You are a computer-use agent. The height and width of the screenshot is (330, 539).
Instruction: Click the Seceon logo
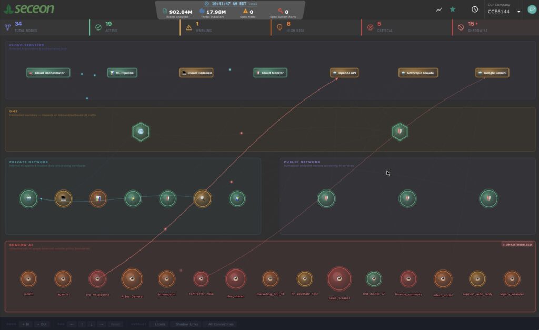pos(29,9)
